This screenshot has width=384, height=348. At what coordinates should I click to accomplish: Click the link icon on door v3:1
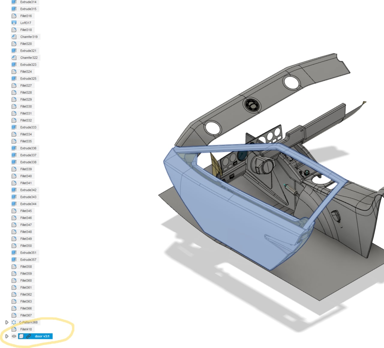point(28,336)
